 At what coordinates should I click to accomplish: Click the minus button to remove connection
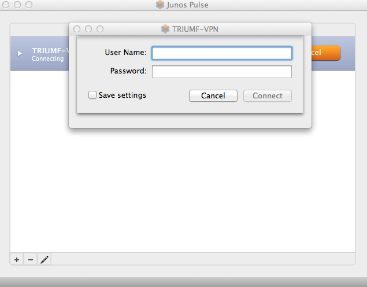pyautogui.click(x=31, y=260)
